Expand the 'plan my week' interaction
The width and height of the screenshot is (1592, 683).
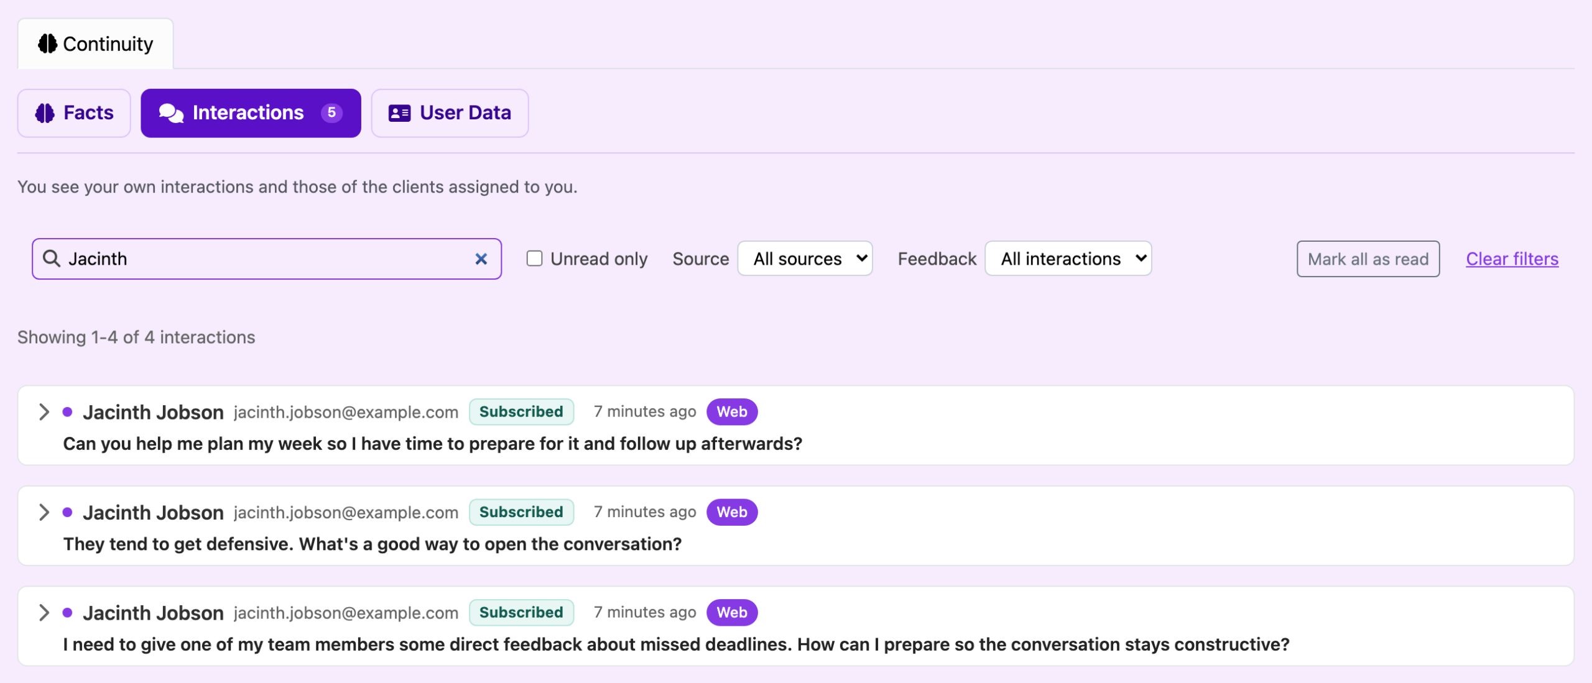click(44, 411)
